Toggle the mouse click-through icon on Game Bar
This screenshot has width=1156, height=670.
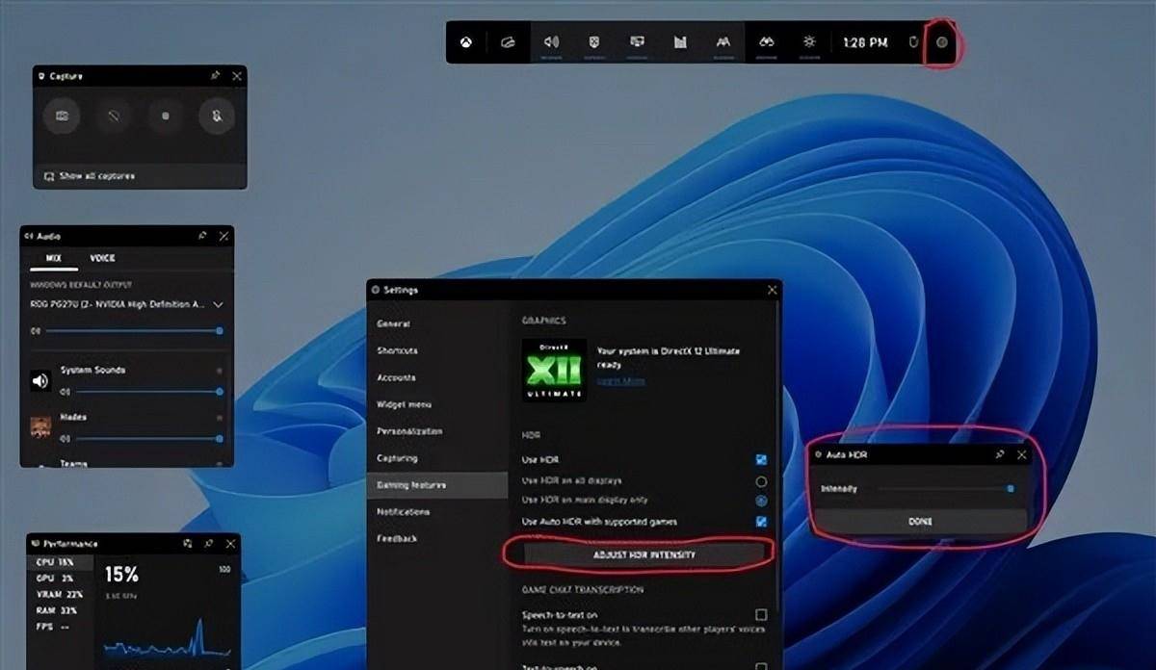click(x=915, y=42)
